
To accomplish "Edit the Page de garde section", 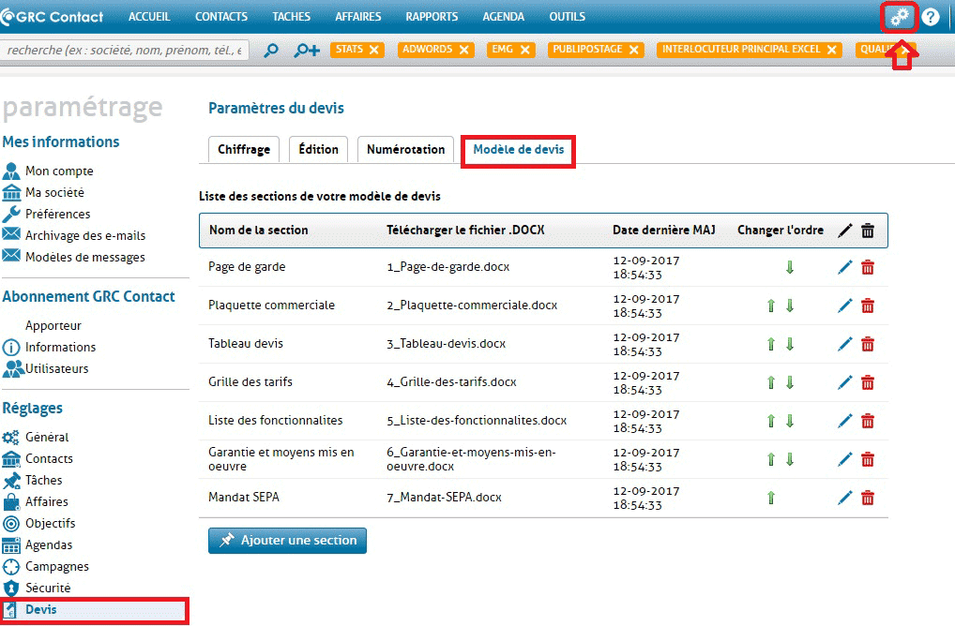I will coord(845,268).
